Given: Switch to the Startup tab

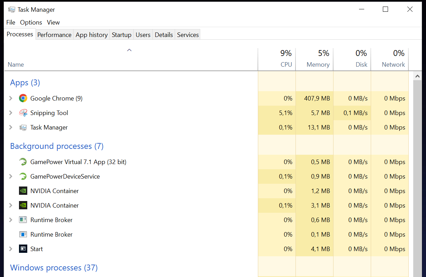Looking at the screenshot, I should coord(122,35).
